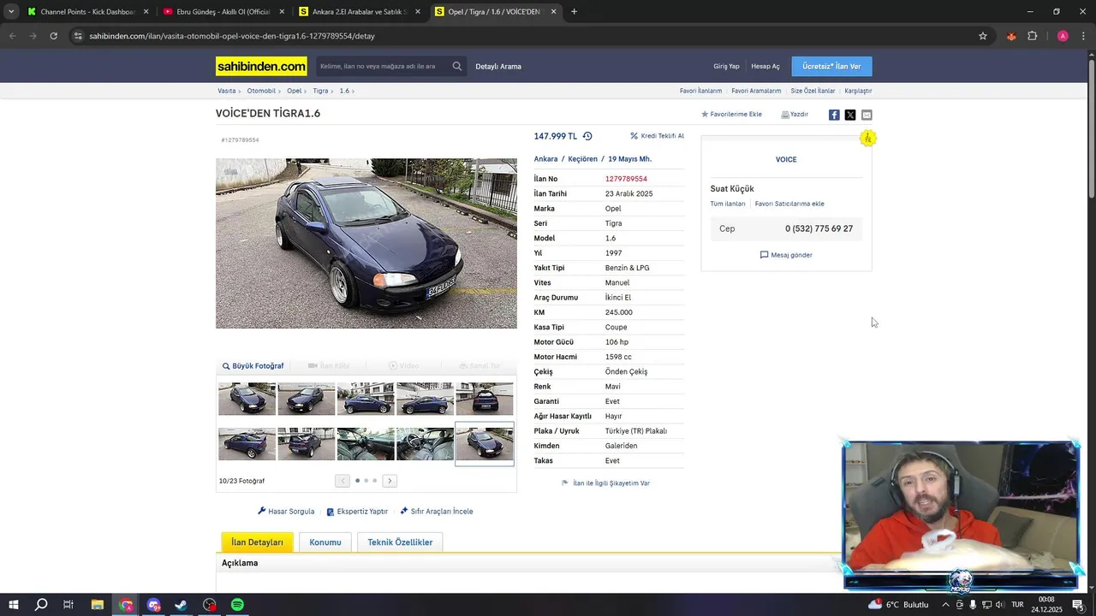
Task: Reload the page with browser refresh icon
Action: [x=53, y=36]
